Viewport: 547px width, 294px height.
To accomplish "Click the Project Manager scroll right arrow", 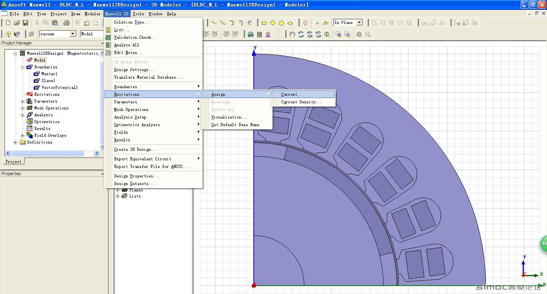I will point(96,153).
